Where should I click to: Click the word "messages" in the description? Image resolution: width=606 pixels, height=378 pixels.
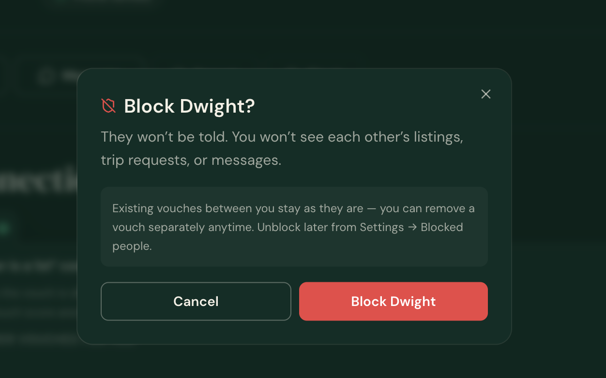pyautogui.click(x=246, y=160)
